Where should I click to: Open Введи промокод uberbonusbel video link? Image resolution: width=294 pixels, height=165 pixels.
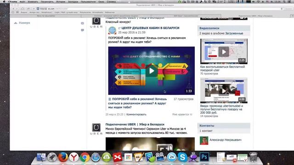point(221,109)
